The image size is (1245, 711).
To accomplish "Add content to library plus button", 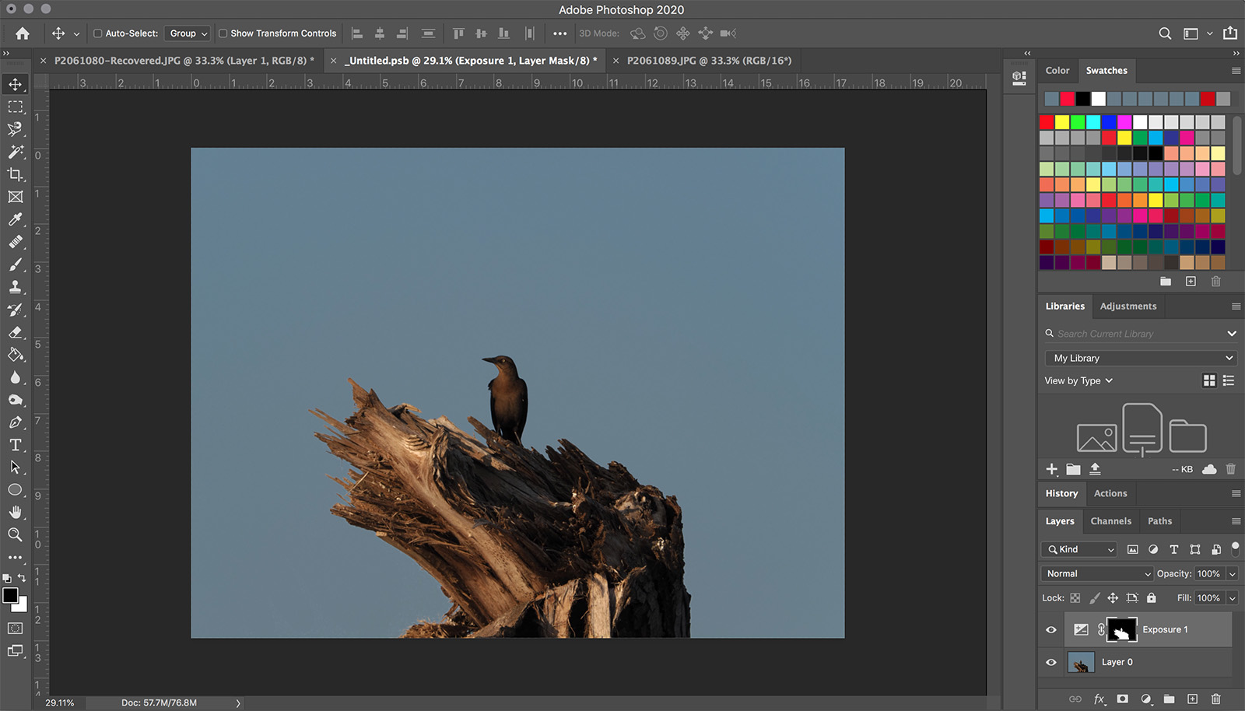I will 1052,469.
